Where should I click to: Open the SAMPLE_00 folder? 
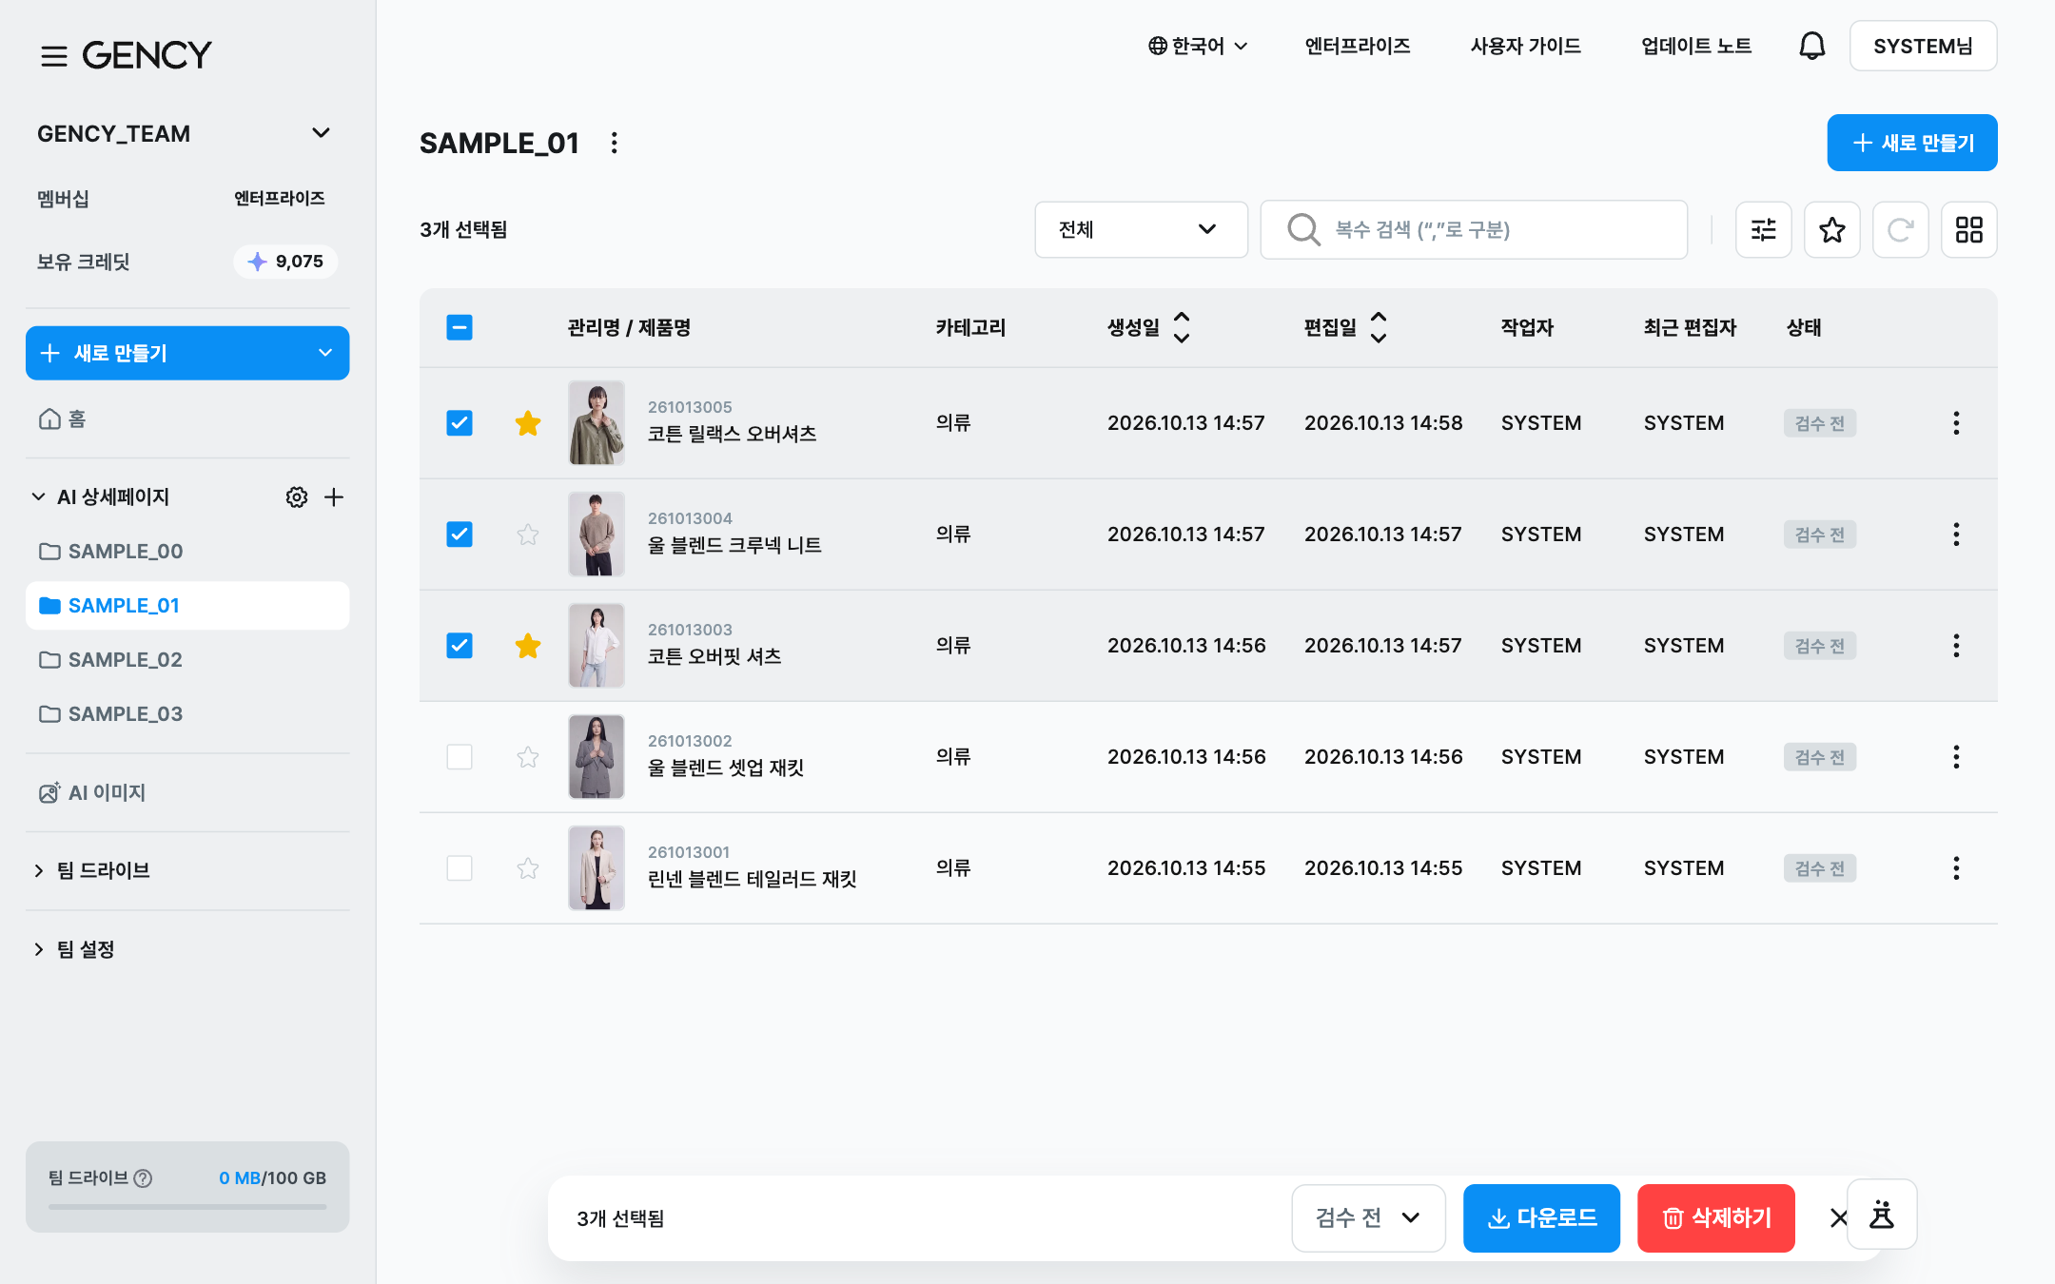click(187, 552)
